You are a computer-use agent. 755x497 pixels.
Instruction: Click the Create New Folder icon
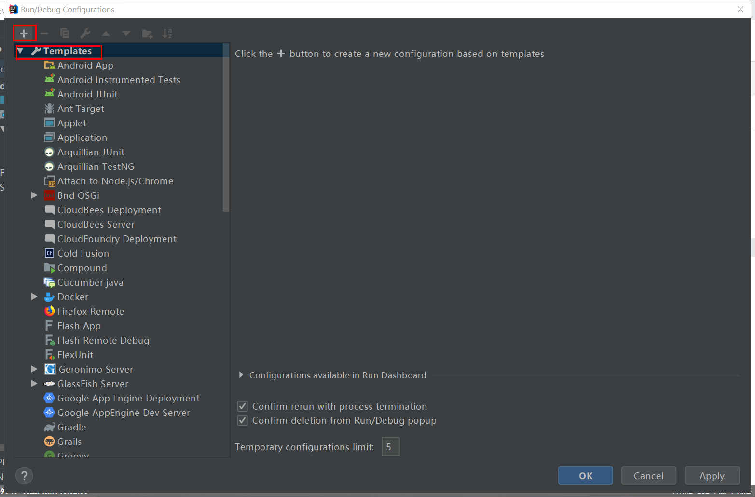pos(147,33)
